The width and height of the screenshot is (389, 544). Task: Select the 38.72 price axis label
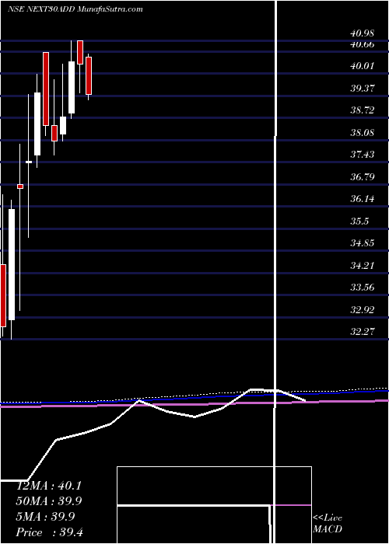363,110
